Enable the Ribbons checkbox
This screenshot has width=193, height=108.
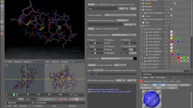pos(105,40)
